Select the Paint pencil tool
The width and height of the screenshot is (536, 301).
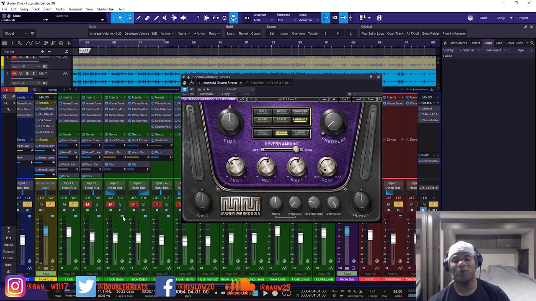156,18
